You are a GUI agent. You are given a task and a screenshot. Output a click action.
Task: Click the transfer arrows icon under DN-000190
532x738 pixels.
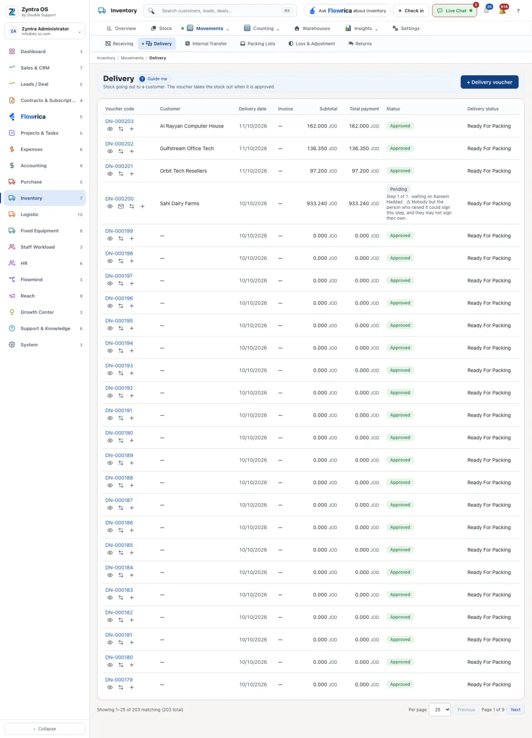coord(121,440)
